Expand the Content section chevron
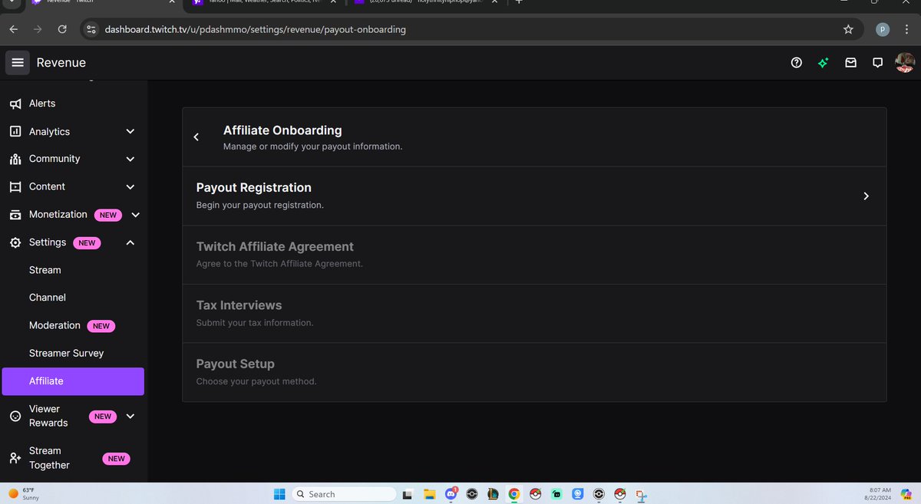The height and width of the screenshot is (504, 921). (x=130, y=186)
